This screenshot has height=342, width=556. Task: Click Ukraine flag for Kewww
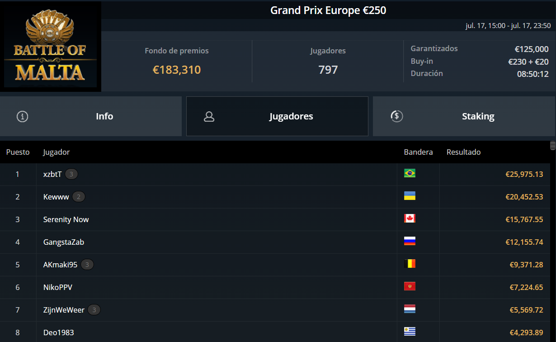410,196
